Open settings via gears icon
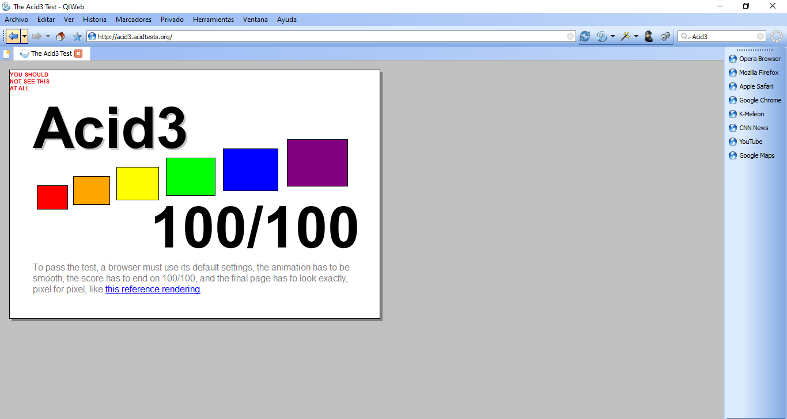Screen dimensions: 787x419 pos(665,36)
